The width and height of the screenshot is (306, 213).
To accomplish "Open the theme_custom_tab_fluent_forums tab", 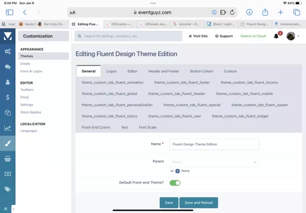I will [249, 82].
